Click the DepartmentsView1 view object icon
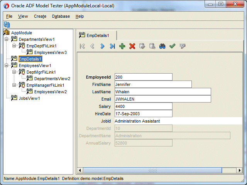 coord(14,39)
